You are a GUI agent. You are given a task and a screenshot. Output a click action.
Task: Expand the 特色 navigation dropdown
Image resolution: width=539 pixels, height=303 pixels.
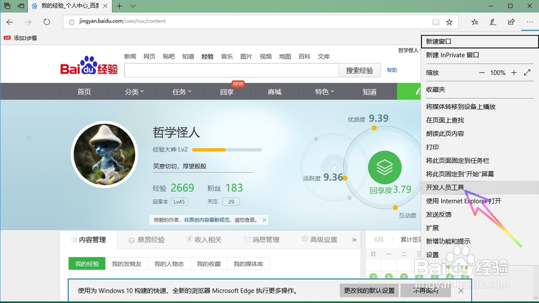324,91
